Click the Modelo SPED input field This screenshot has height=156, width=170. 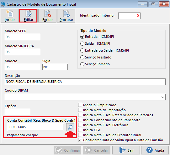[22, 37]
